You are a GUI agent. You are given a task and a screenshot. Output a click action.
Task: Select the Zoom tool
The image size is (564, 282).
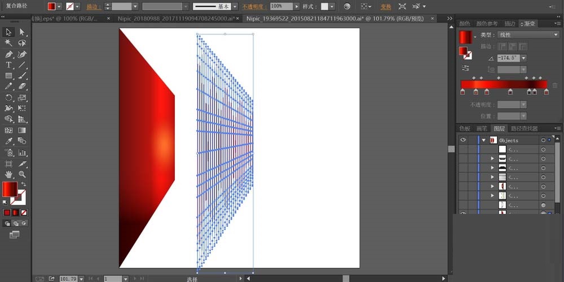coord(23,174)
